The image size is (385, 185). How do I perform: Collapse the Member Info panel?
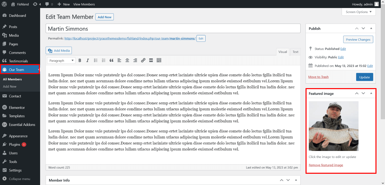296,180
